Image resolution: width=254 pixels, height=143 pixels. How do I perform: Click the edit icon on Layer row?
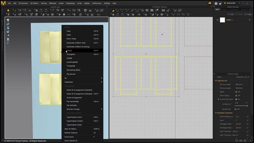(248, 120)
